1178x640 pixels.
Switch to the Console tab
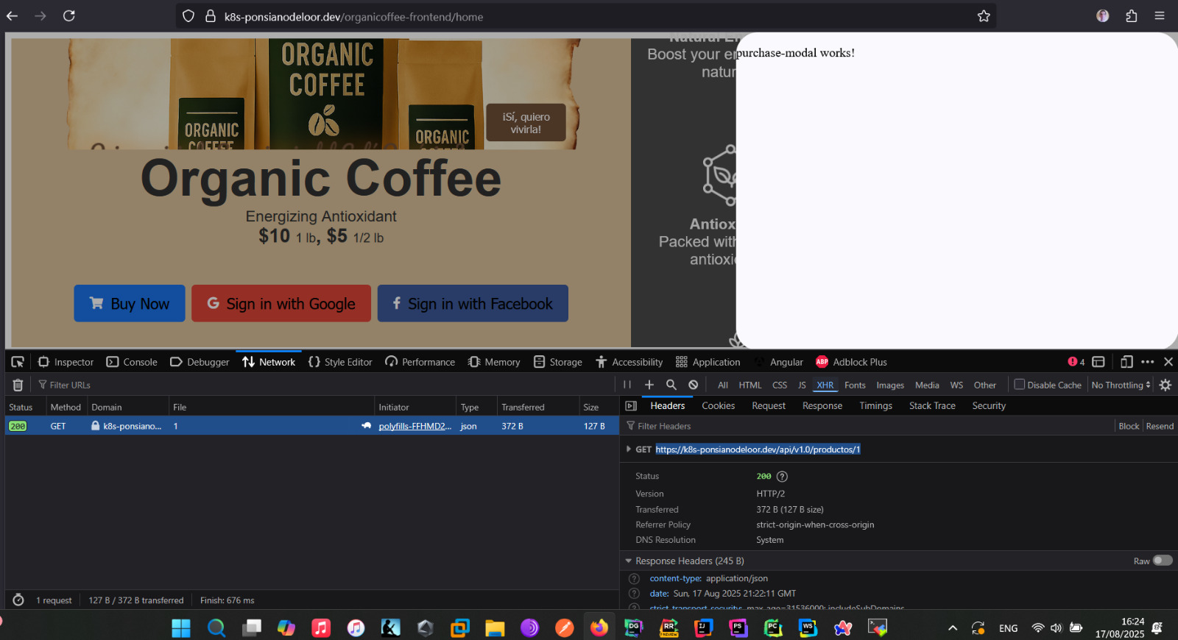point(133,362)
